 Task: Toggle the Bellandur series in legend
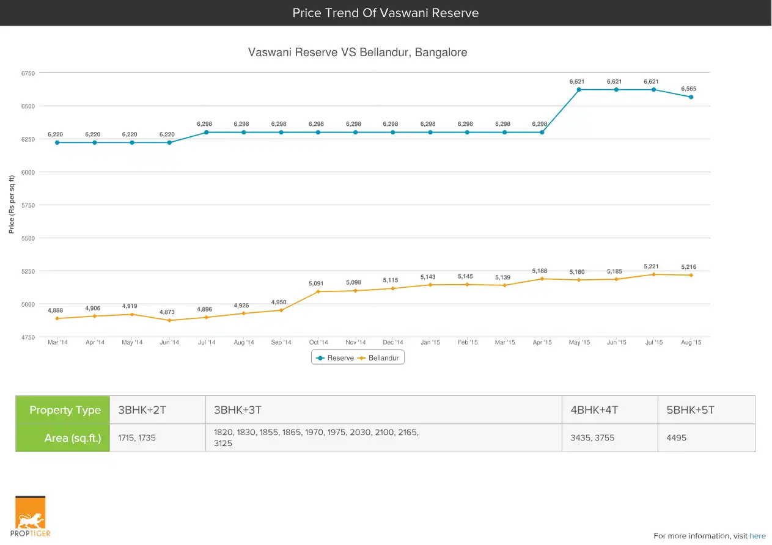[x=379, y=358]
